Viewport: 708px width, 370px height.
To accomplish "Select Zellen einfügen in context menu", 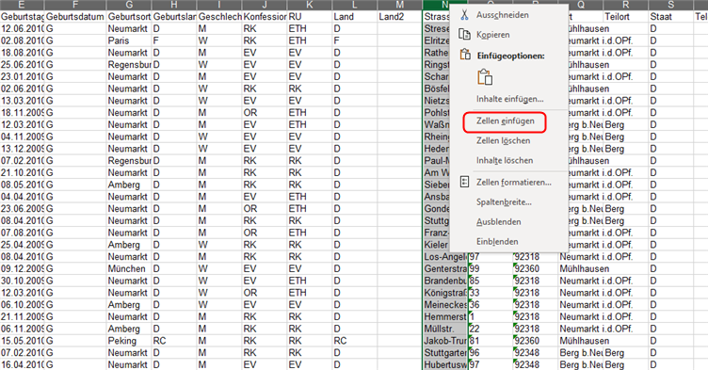I will point(505,121).
